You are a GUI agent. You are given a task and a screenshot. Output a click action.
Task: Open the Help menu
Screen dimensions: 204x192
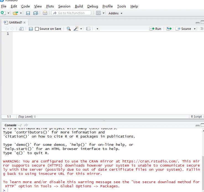click(134, 6)
